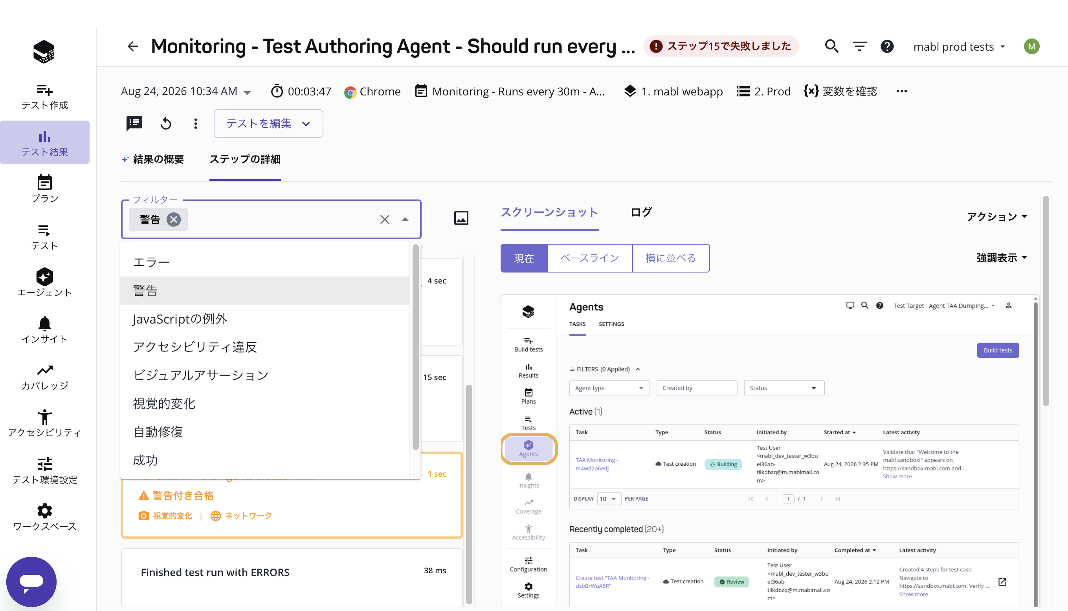Open the vertical three-dot menu
Screen dimensions: 1068x611
(196, 123)
